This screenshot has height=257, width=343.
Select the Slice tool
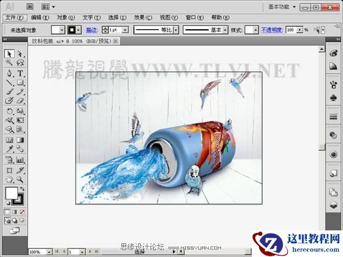(20, 170)
